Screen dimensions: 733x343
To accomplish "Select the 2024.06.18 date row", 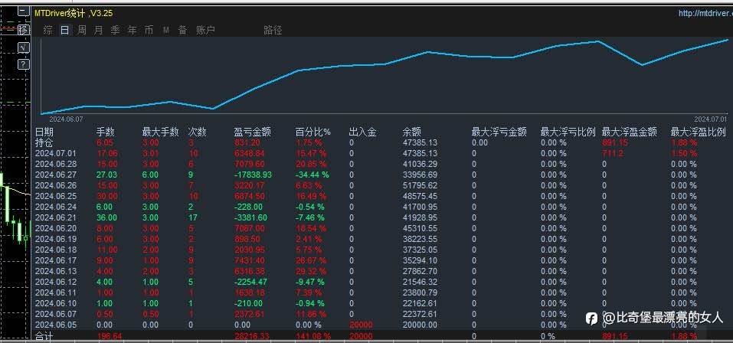I will [x=56, y=250].
